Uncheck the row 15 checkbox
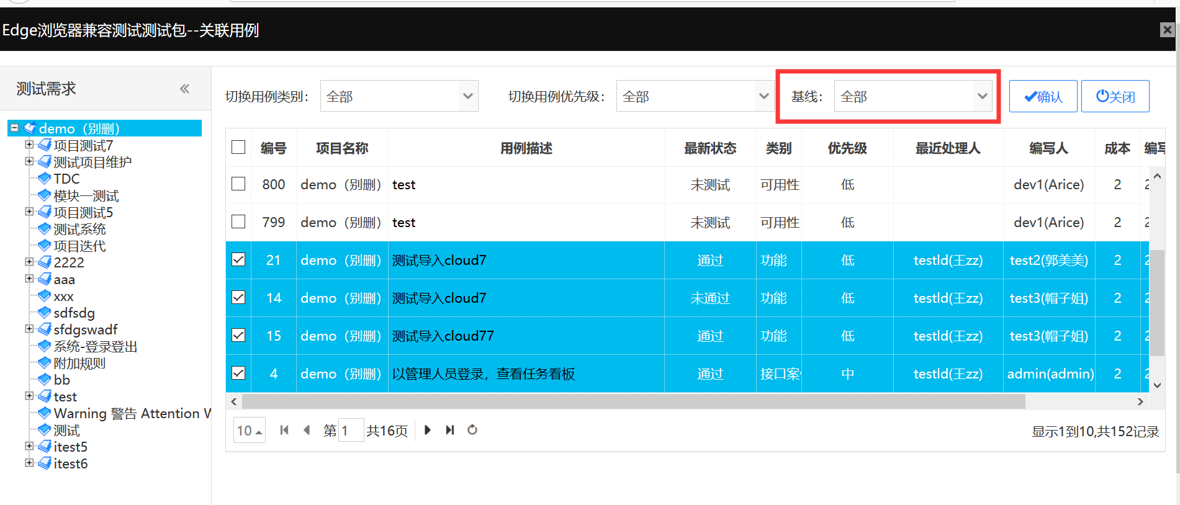 238,336
